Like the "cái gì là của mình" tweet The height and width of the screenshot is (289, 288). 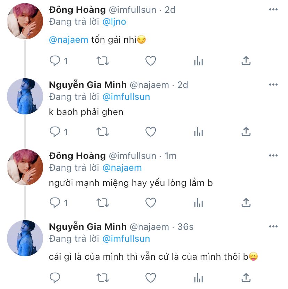pos(150,278)
